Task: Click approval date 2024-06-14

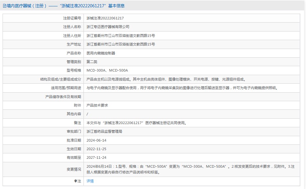Action: tap(96, 140)
